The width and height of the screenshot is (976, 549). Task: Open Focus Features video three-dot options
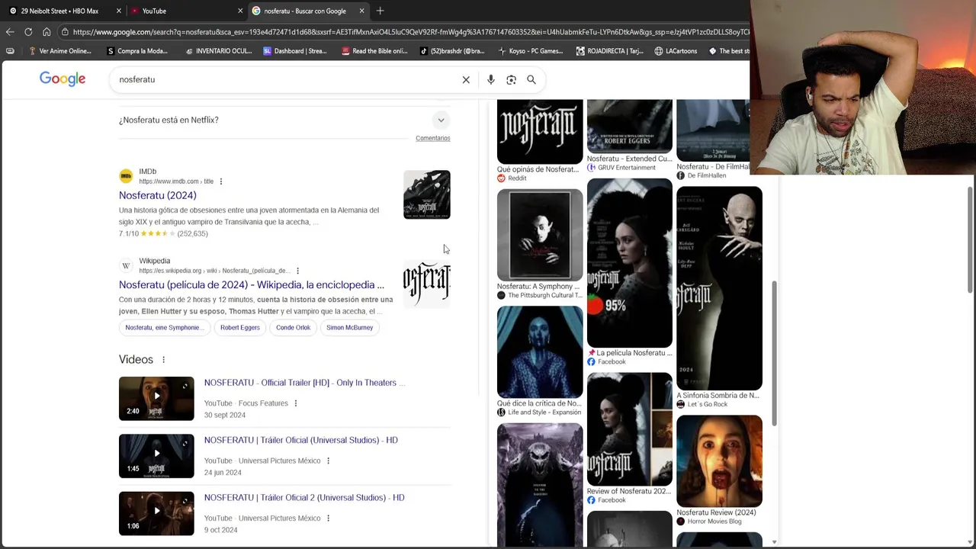(296, 403)
